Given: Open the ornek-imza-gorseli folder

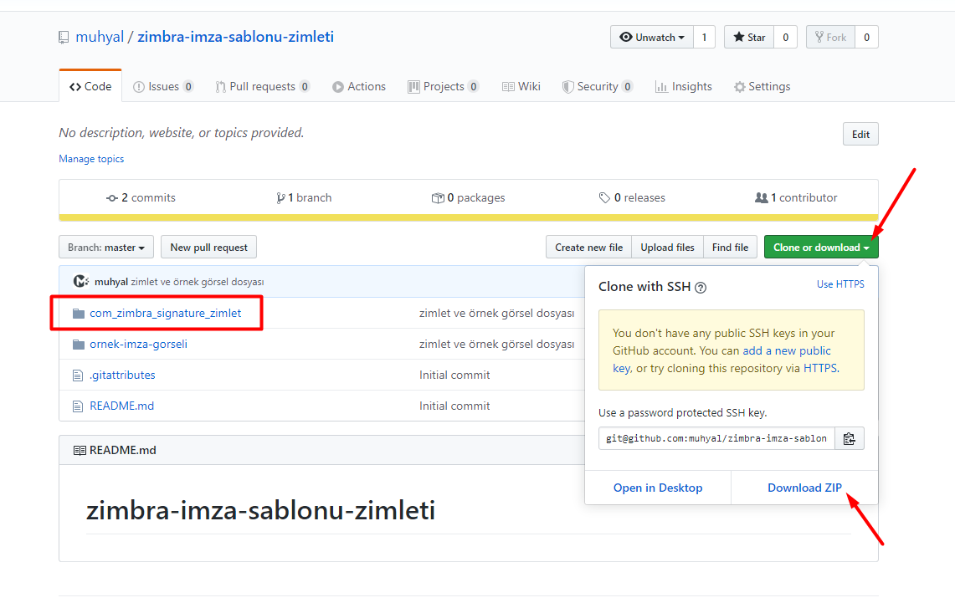Looking at the screenshot, I should click(138, 345).
